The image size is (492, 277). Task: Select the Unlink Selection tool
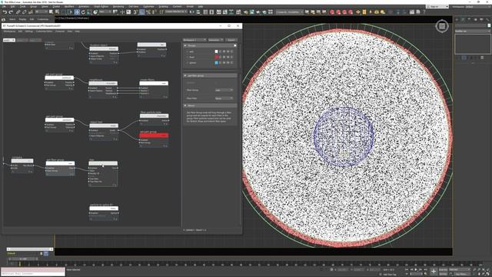click(24, 12)
